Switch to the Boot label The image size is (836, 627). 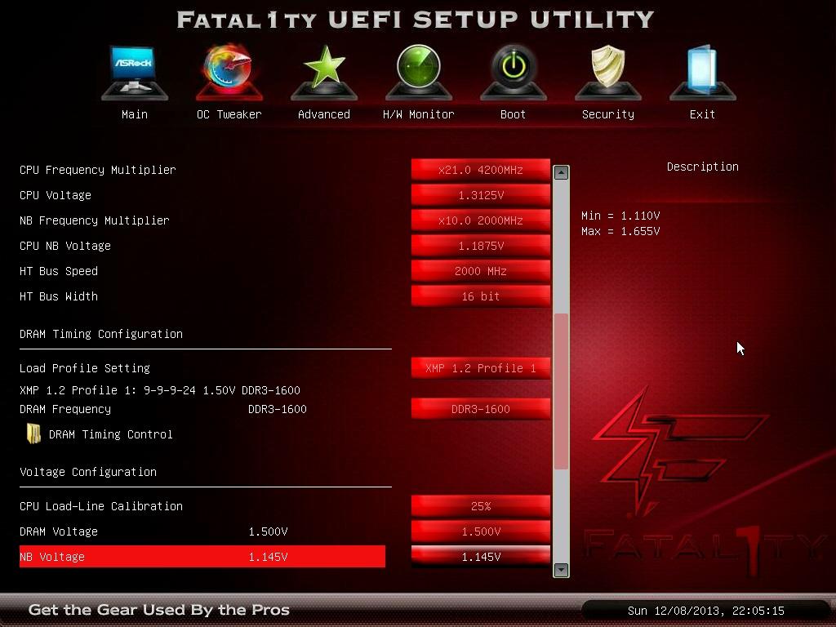pos(513,114)
